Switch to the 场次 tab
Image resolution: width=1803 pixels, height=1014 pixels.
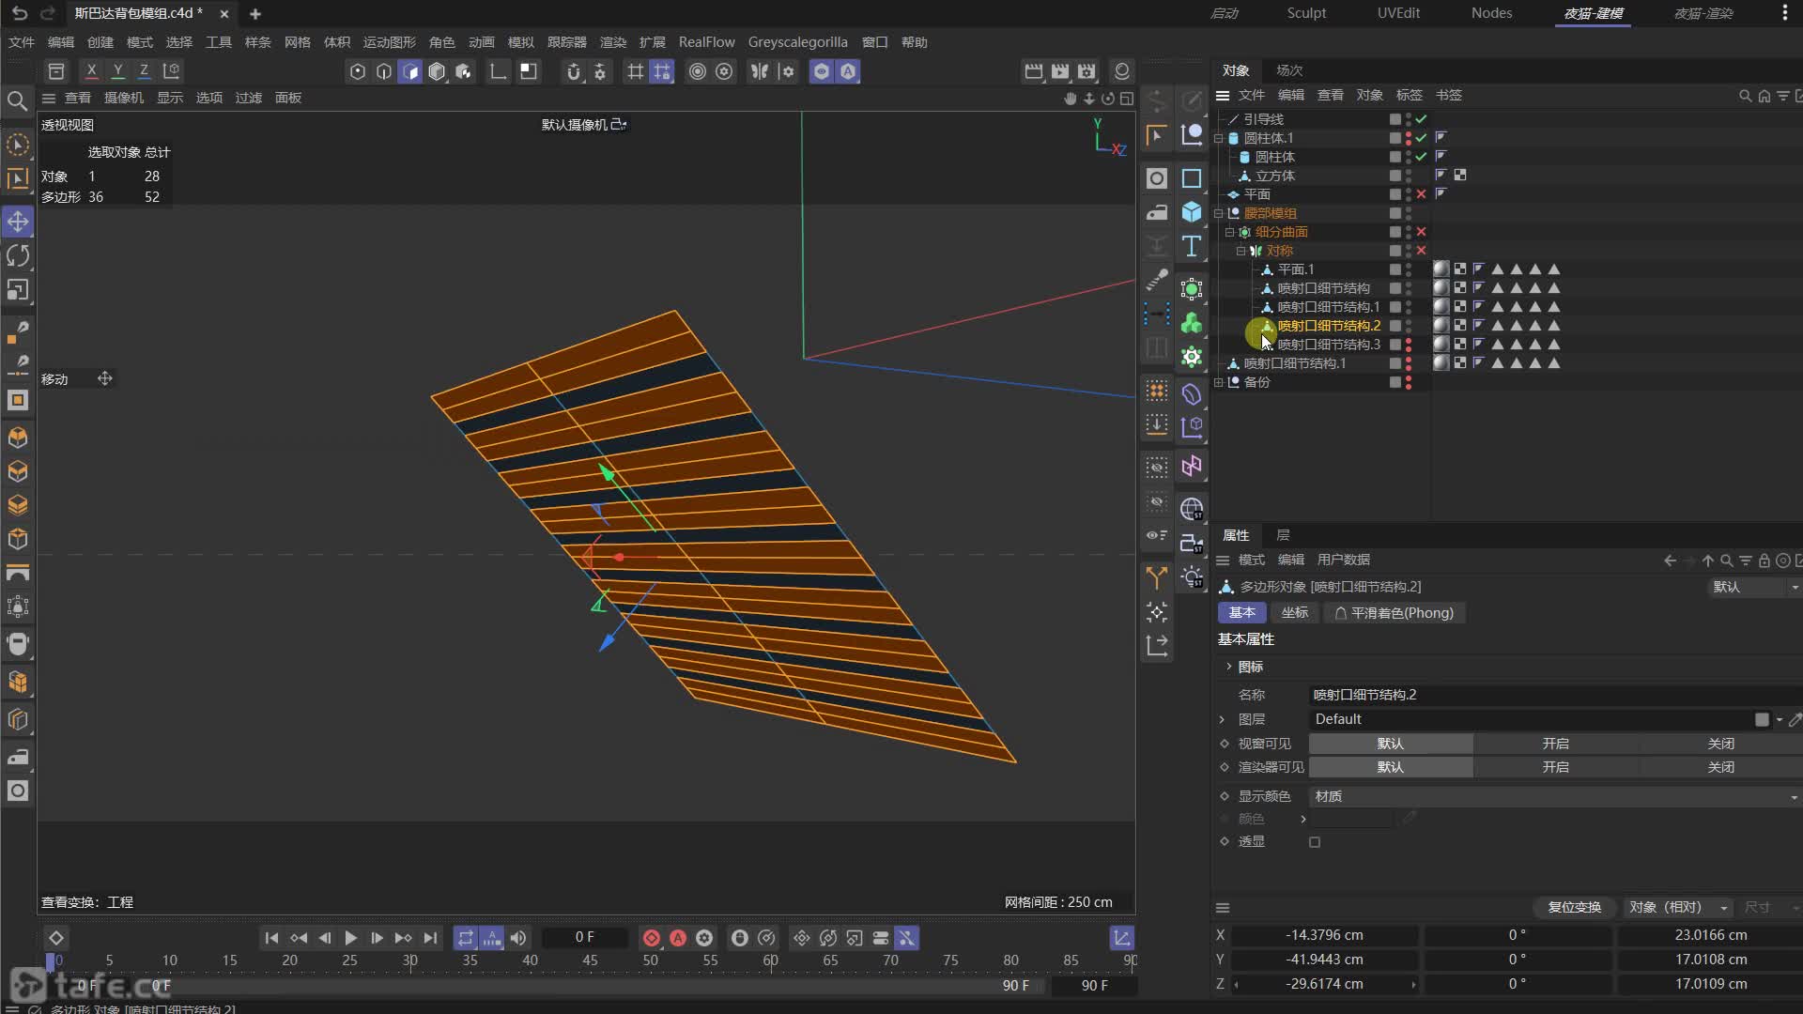1289,70
